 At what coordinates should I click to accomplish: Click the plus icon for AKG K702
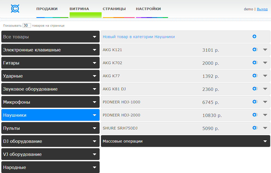(x=255, y=63)
